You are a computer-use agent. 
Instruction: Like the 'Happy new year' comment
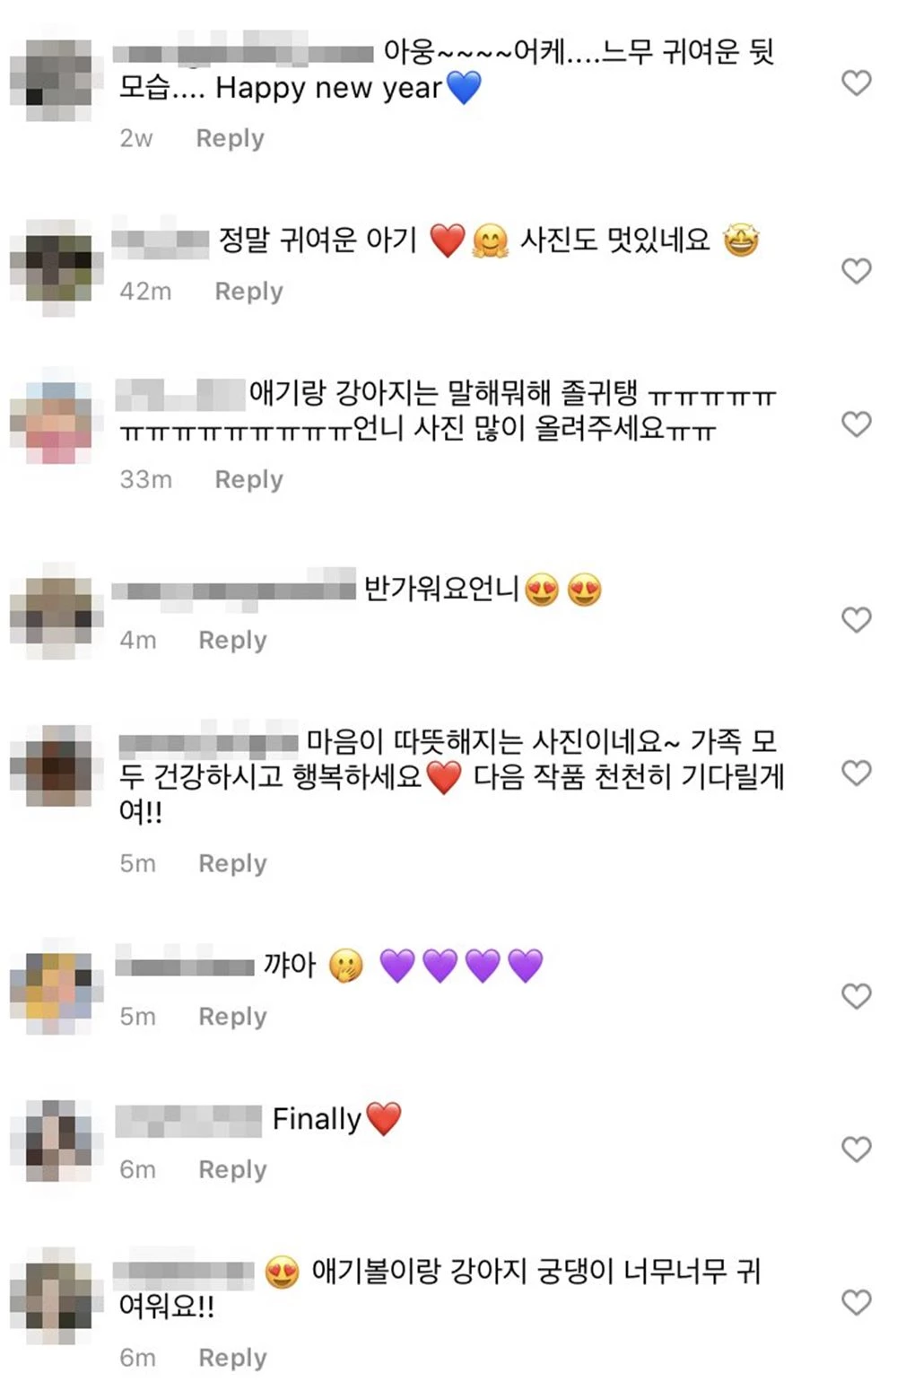(857, 83)
